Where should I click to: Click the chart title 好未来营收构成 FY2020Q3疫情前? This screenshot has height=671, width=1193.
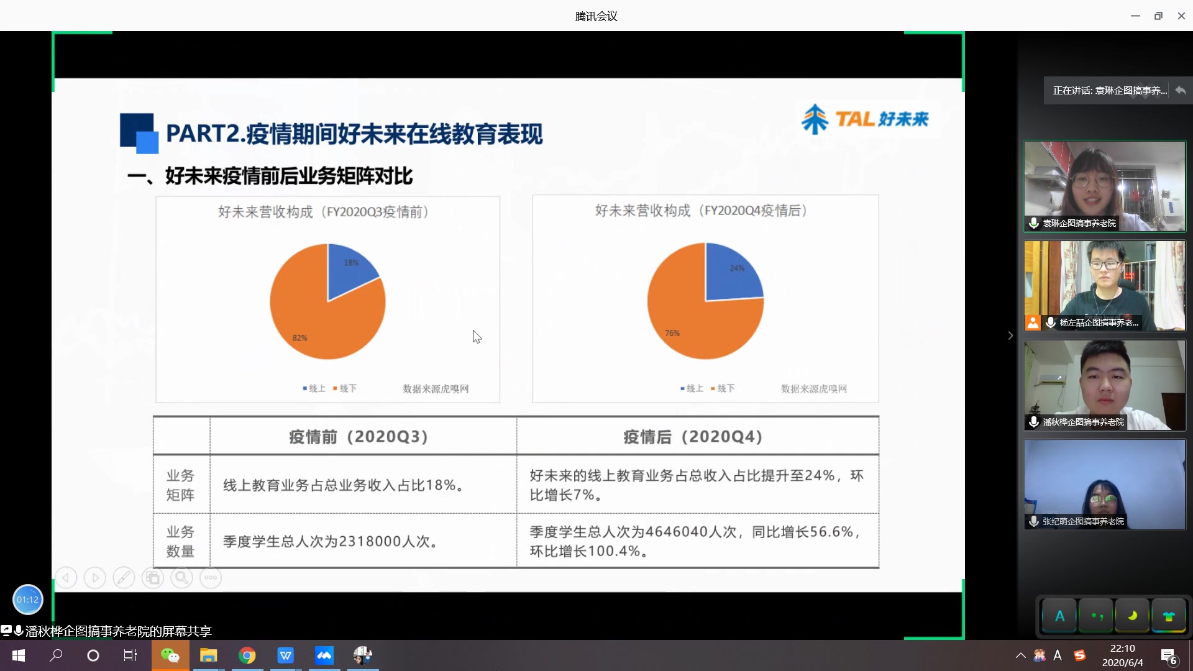pyautogui.click(x=323, y=212)
